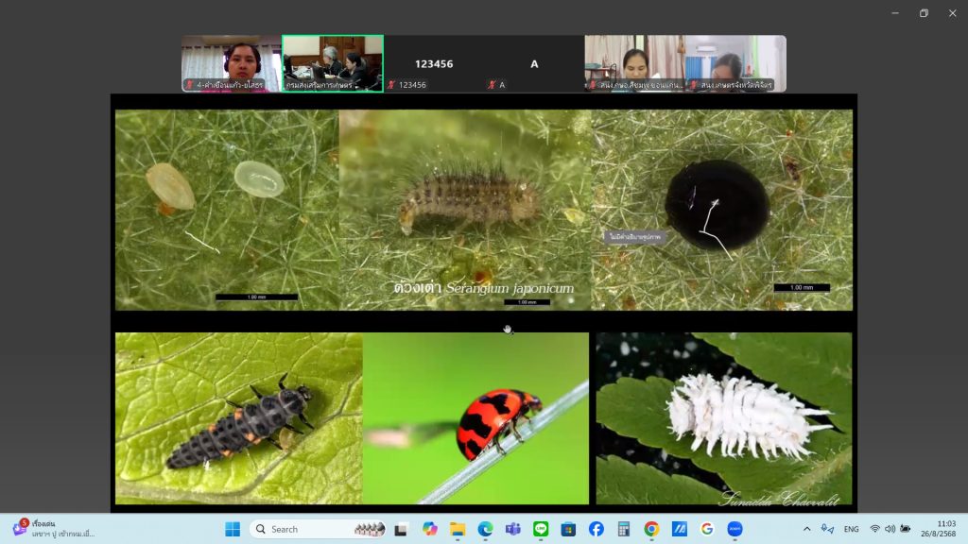
Task: Open the speaker volume control
Action: click(890, 529)
